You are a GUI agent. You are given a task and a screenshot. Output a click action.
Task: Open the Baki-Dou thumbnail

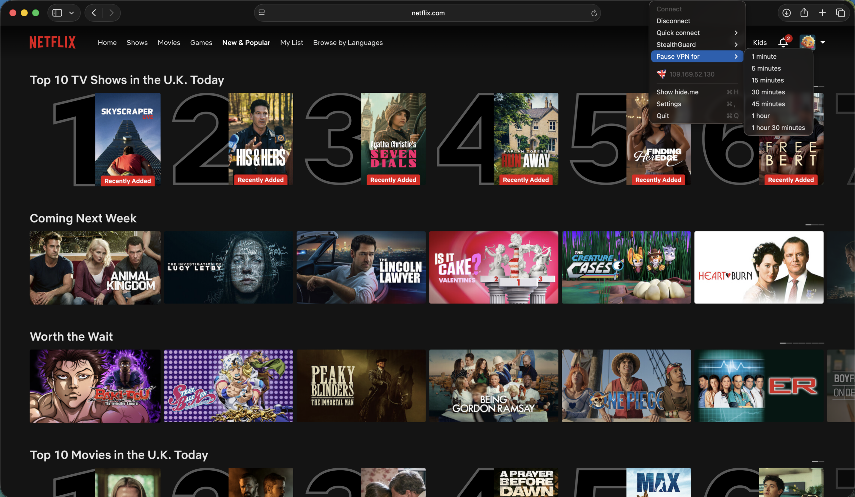[95, 386]
